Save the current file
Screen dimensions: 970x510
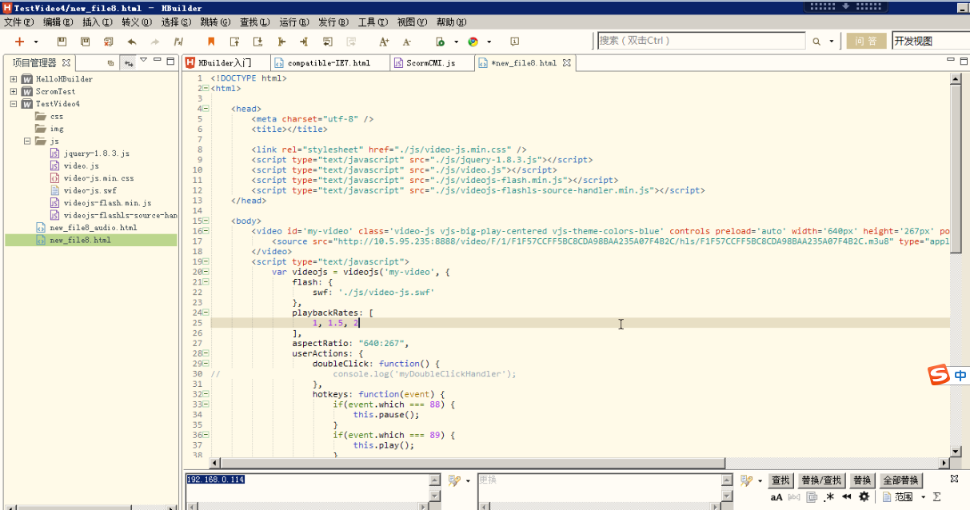[62, 42]
